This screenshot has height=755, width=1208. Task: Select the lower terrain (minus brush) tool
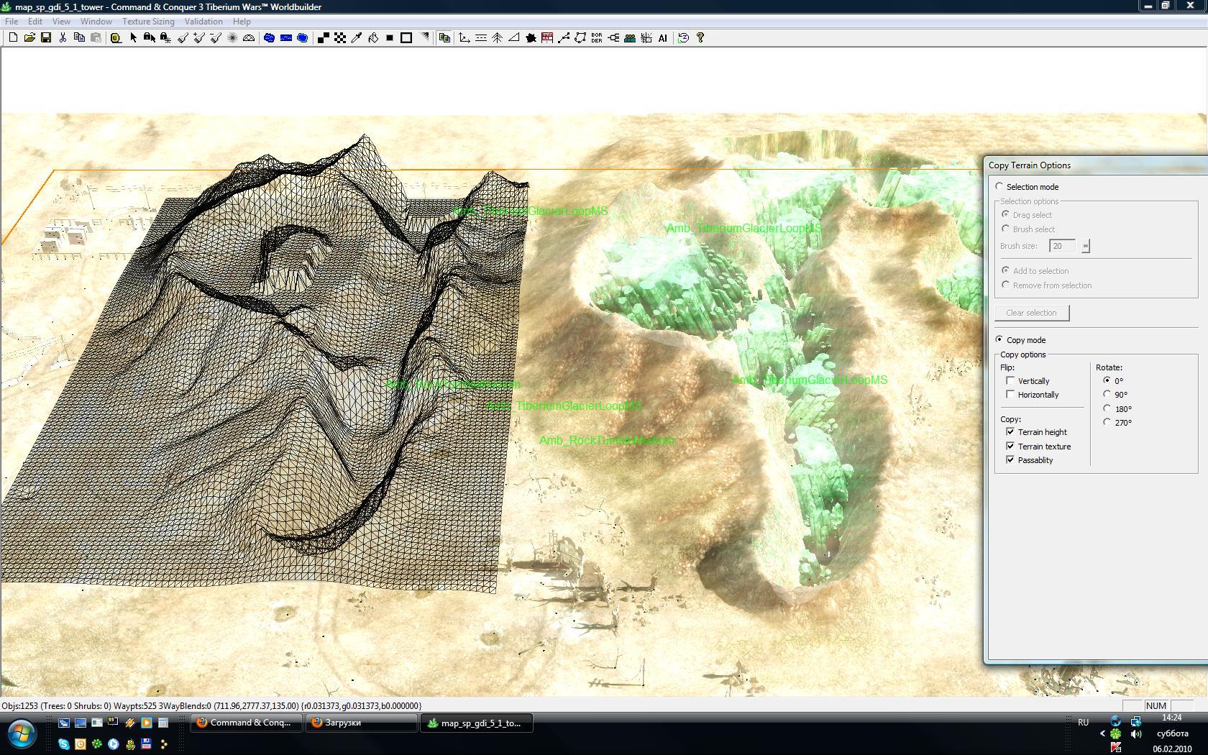pos(216,37)
